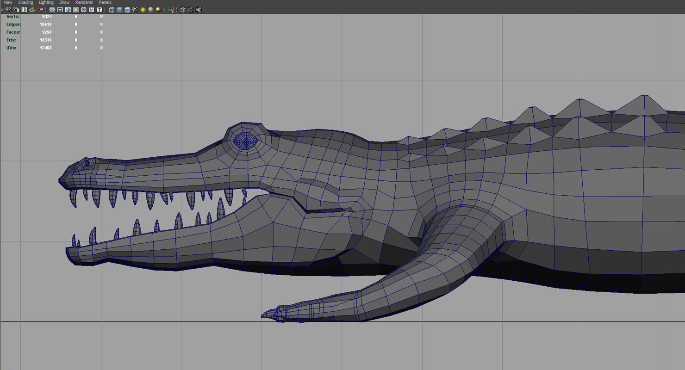
Task: Open the Camera Attributes icon
Action: [x=16, y=10]
